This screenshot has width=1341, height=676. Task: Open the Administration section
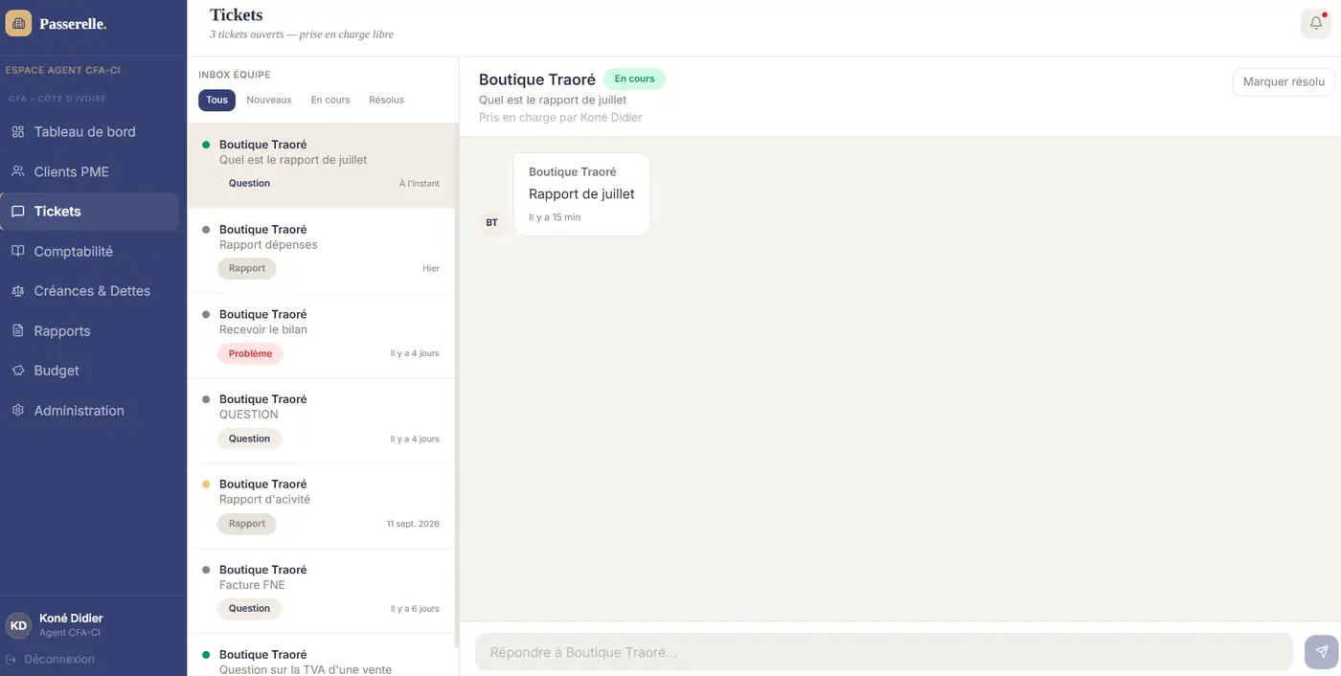pos(89,411)
